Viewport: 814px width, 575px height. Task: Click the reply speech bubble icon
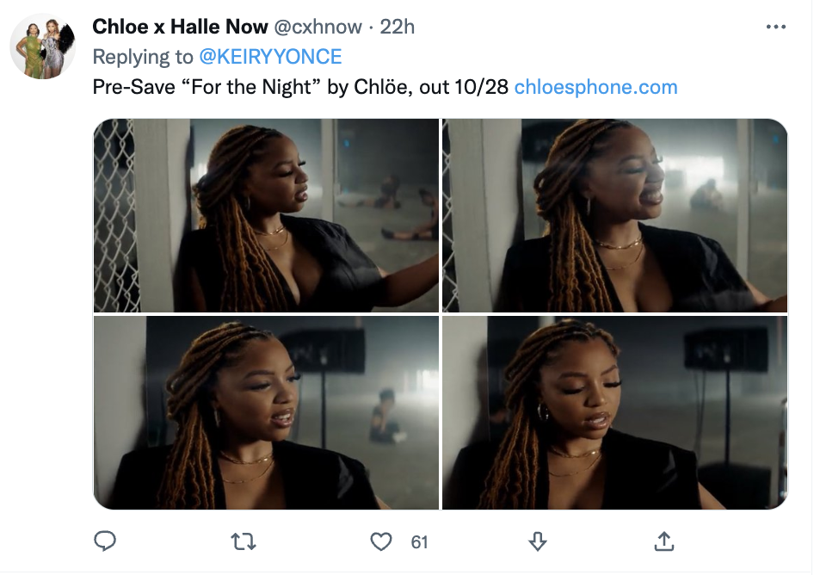tap(104, 541)
